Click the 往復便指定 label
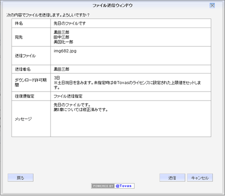Image resolution: width=225 pixels, height=196 pixels. point(24,96)
